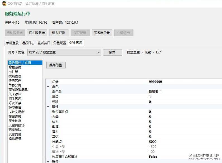Select 好友申请 in the list
Viewport: 222px width, 163px height.
coord(25,108)
